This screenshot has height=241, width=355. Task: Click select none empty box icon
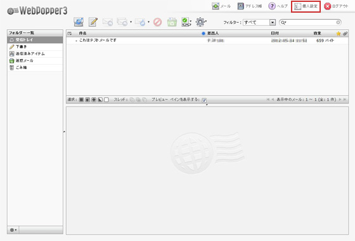(x=106, y=100)
